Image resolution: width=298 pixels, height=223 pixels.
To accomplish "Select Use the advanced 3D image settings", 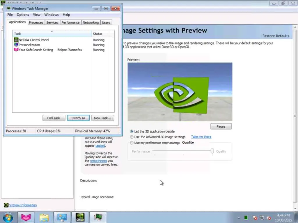I will pos(132,137).
